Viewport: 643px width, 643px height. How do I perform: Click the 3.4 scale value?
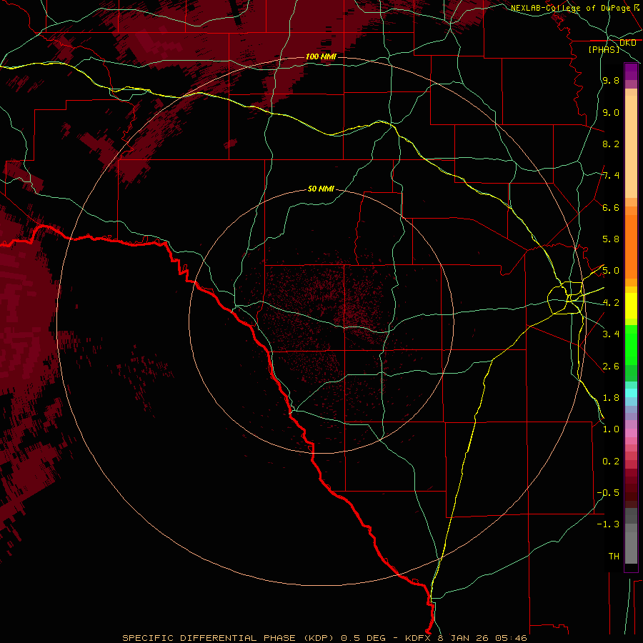611,334
